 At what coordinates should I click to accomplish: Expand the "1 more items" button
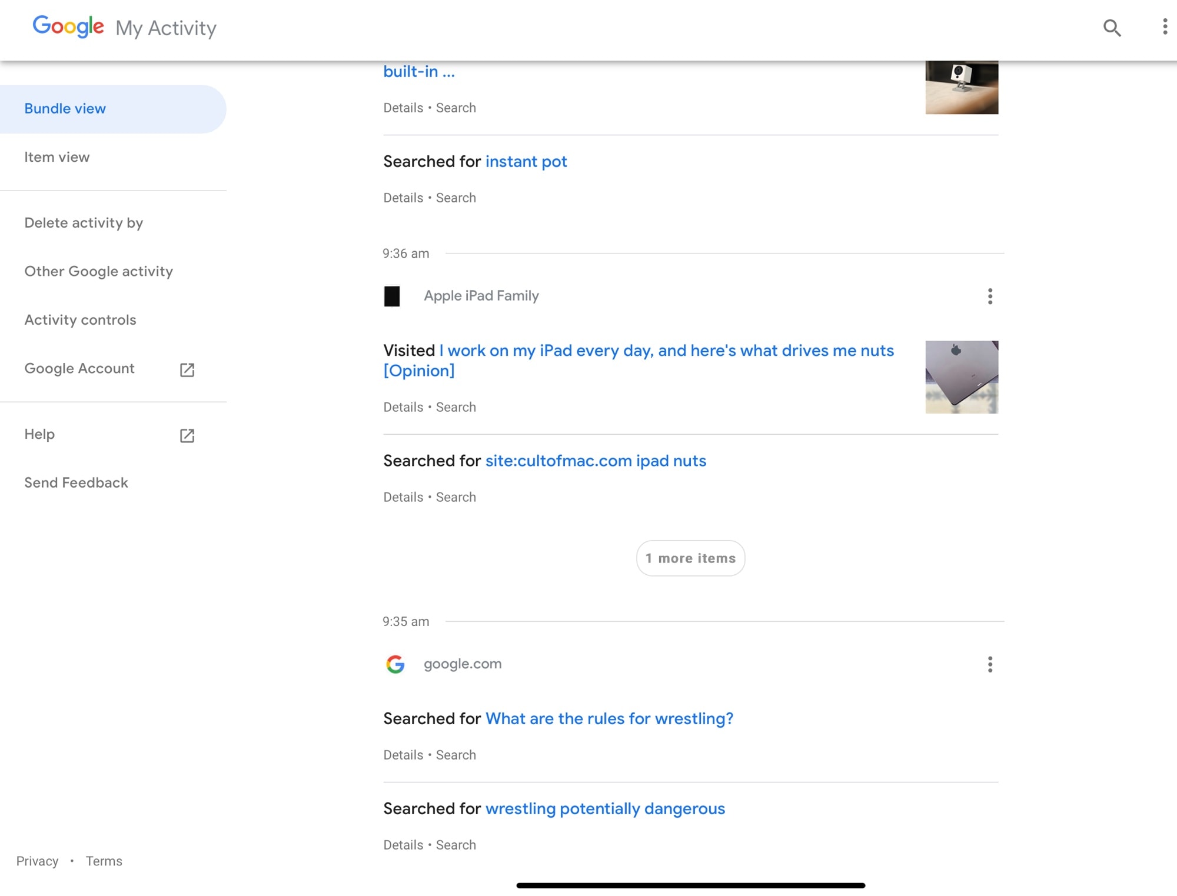pos(690,558)
